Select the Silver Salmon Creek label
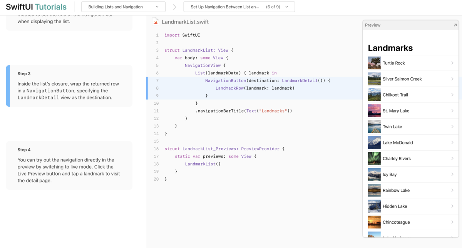462x248 pixels. pos(402,79)
